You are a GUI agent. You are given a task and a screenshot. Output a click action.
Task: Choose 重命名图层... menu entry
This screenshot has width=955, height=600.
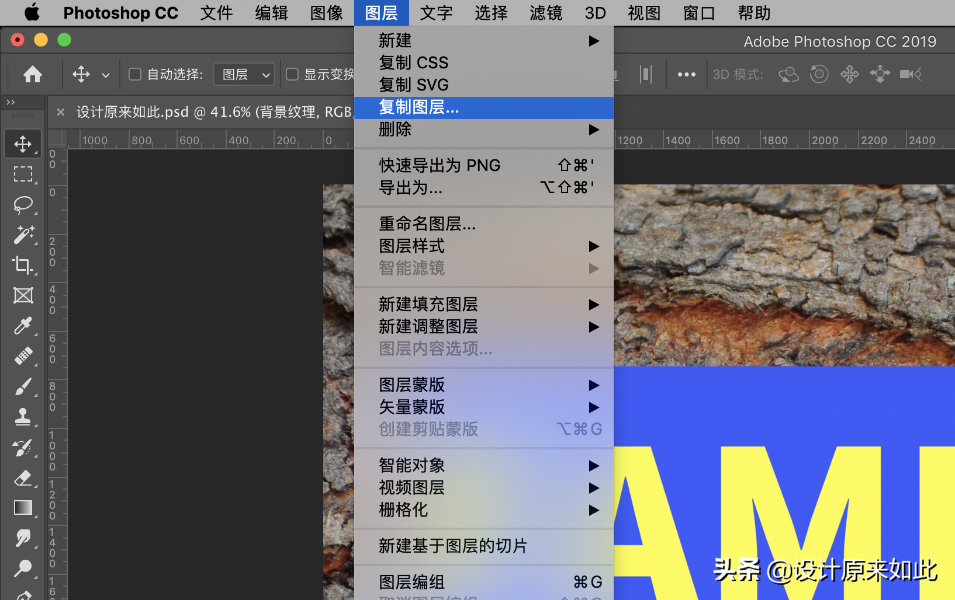click(484, 224)
